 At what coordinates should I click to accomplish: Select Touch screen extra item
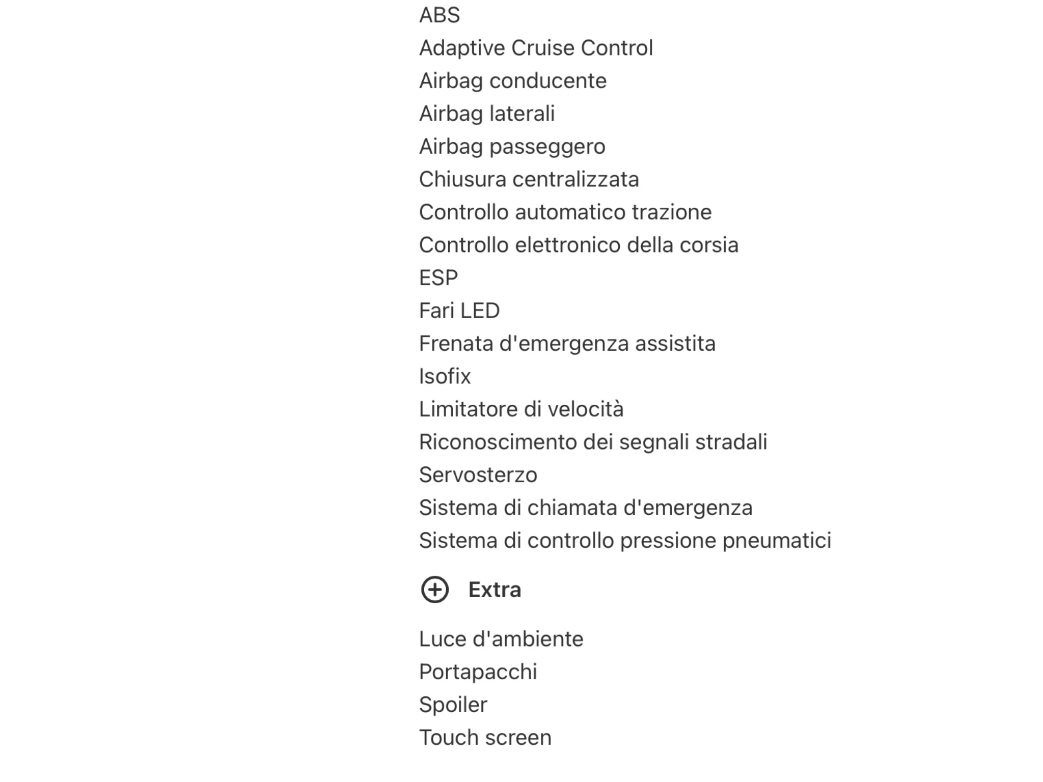coord(485,738)
